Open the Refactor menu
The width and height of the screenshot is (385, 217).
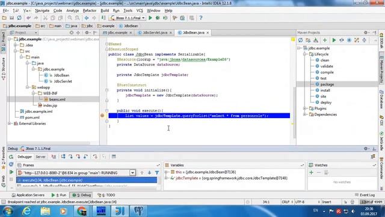coord(90,11)
